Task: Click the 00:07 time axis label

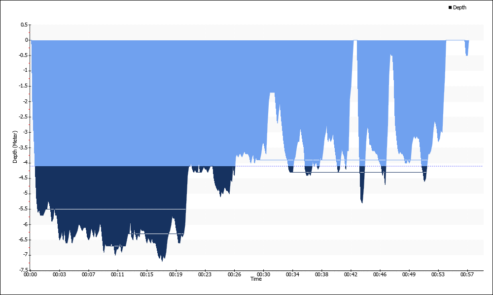Action: tap(88, 275)
